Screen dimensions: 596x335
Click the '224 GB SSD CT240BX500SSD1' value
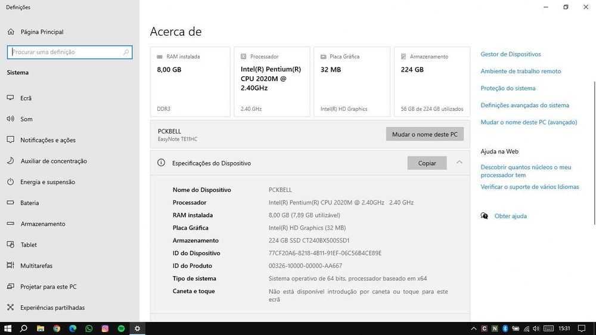[309, 241]
